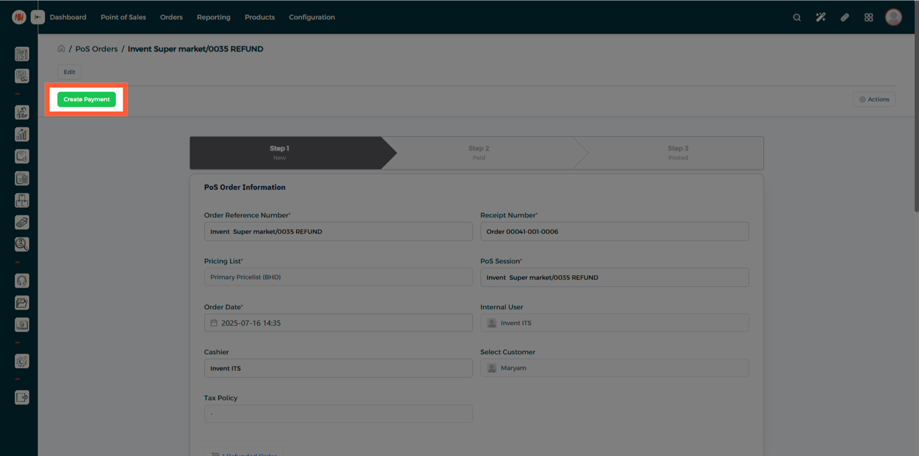Open the Select Customer field showing Maryam
Screen dimensions: 919x456
[614, 368]
